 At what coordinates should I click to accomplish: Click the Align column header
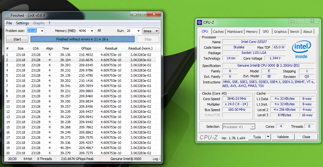click(x=50, y=48)
